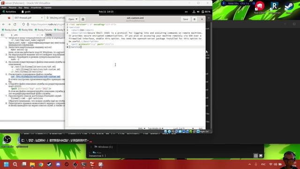Switch Explorer to large icons view
Viewport: 300px width, 169px height.
pyautogui.click(x=261, y=156)
